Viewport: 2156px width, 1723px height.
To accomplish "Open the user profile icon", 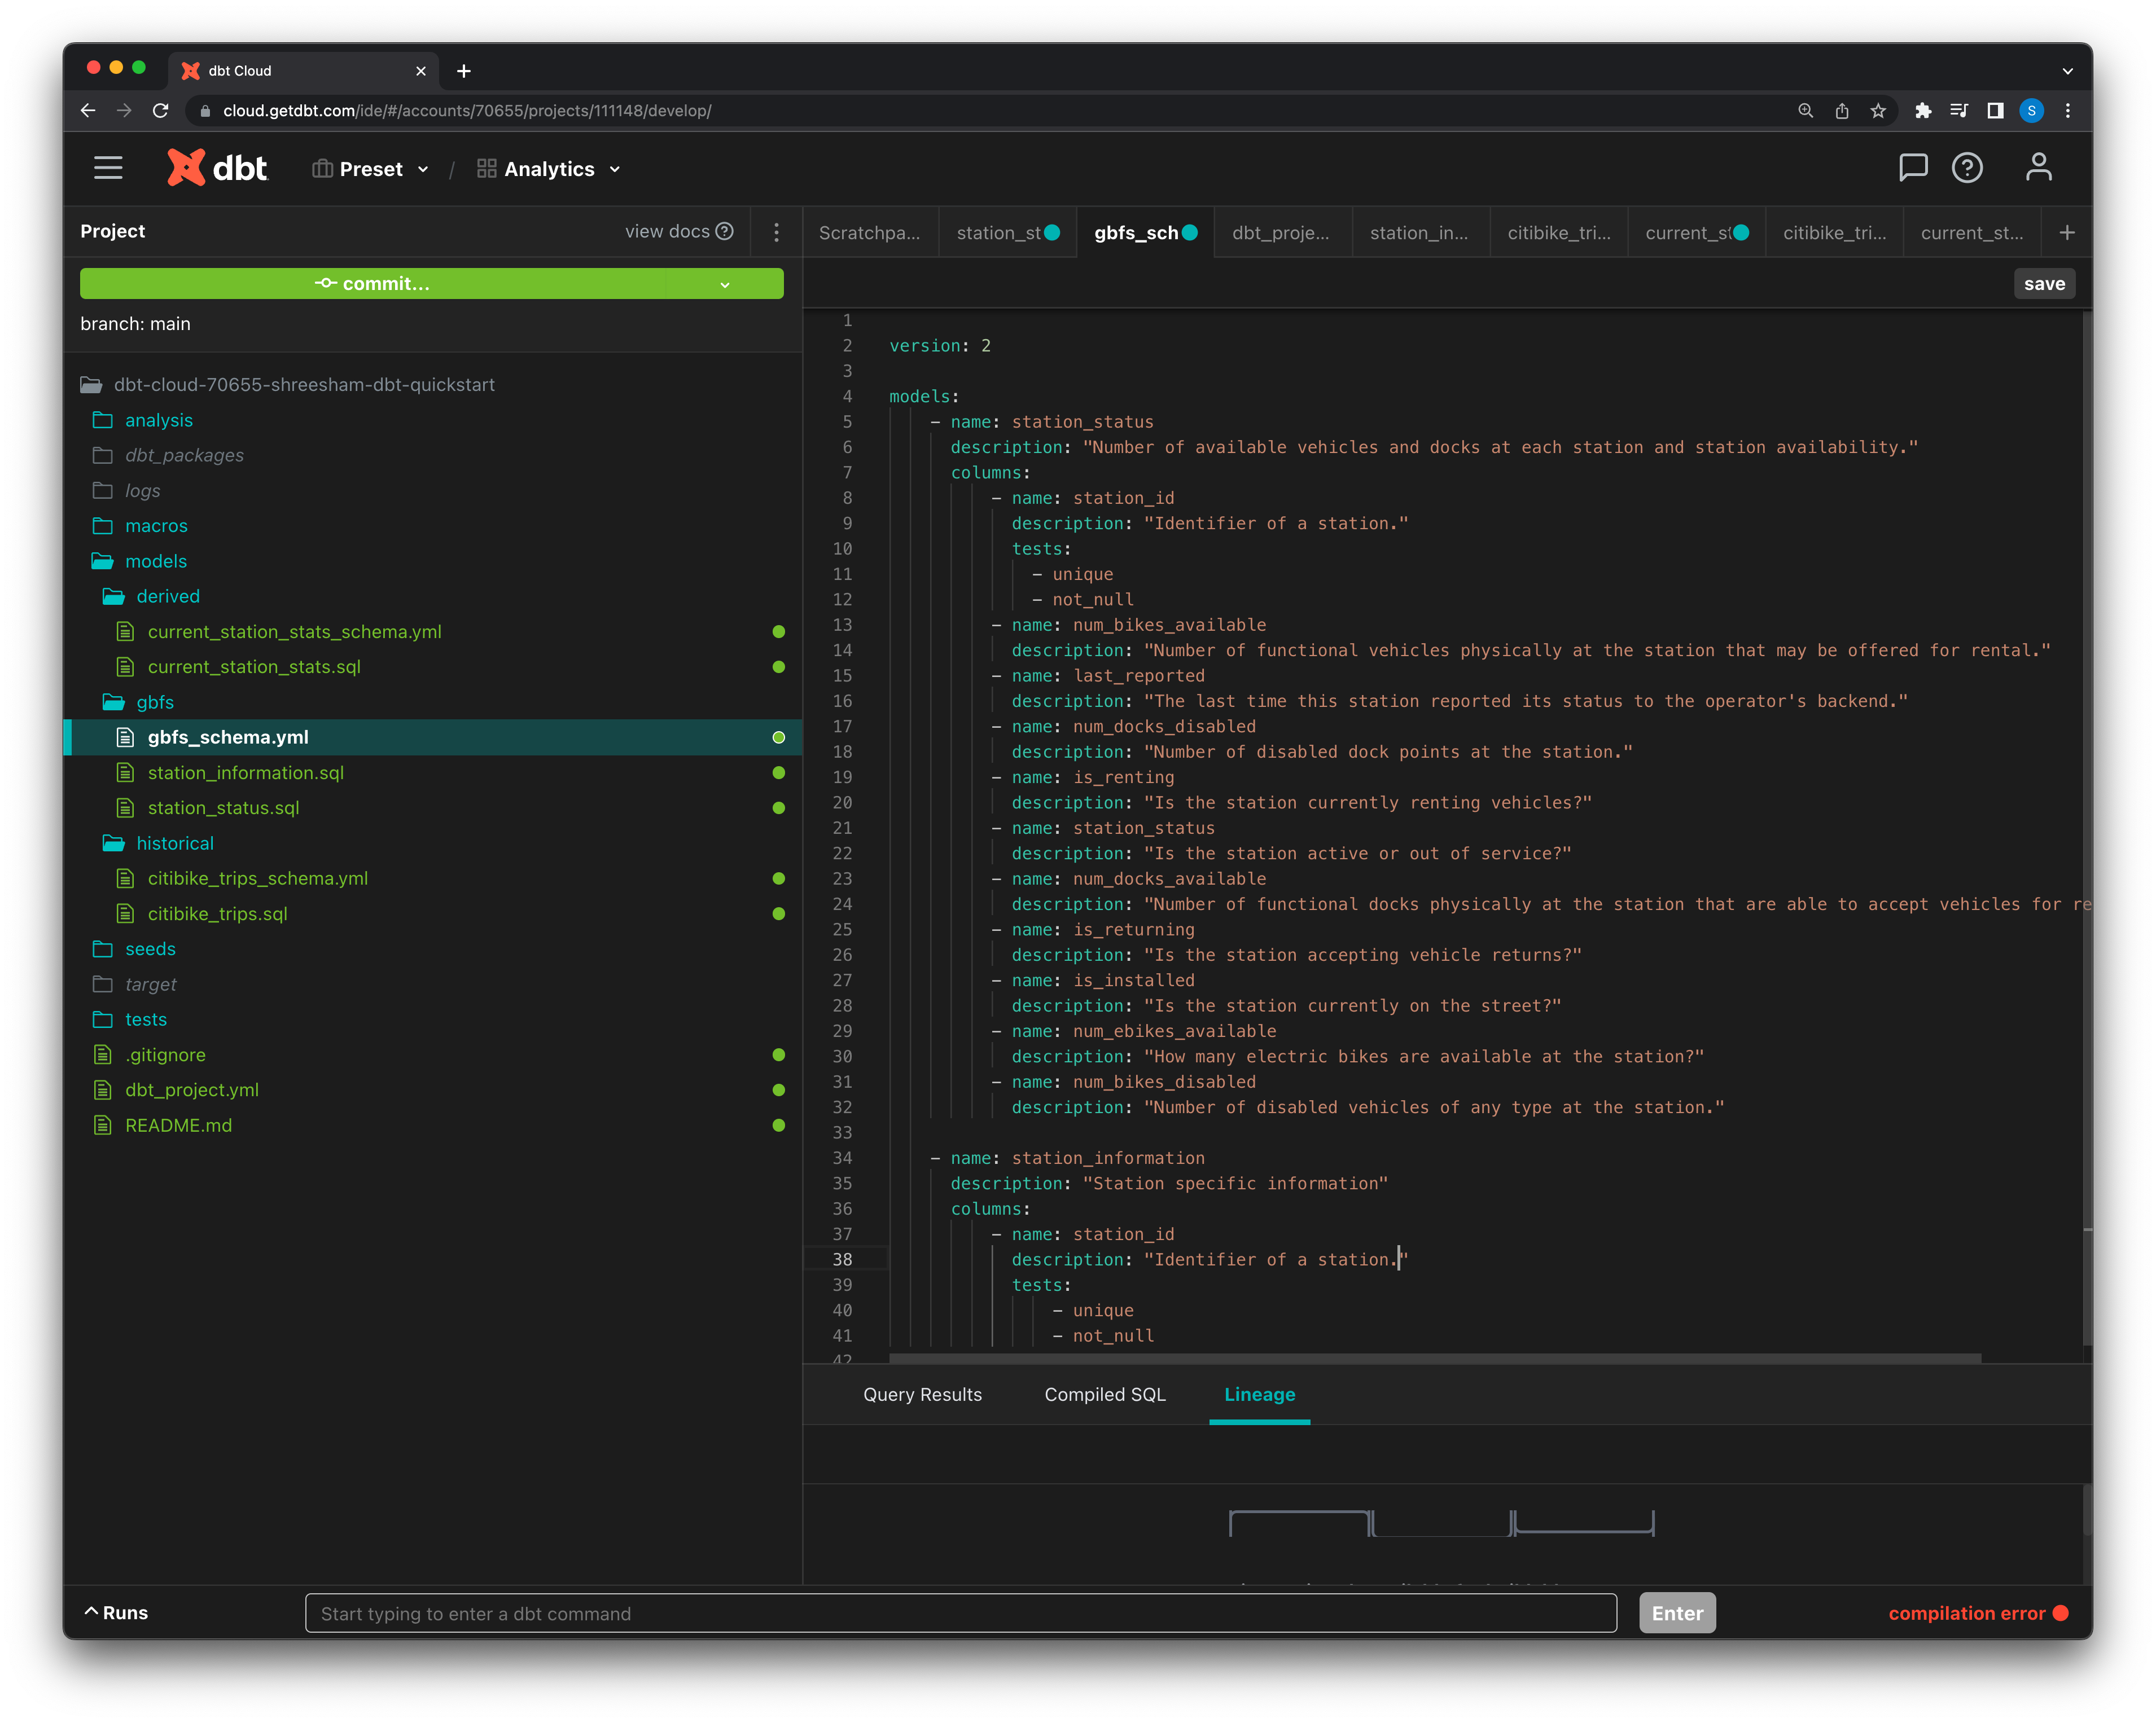I will click(2038, 167).
